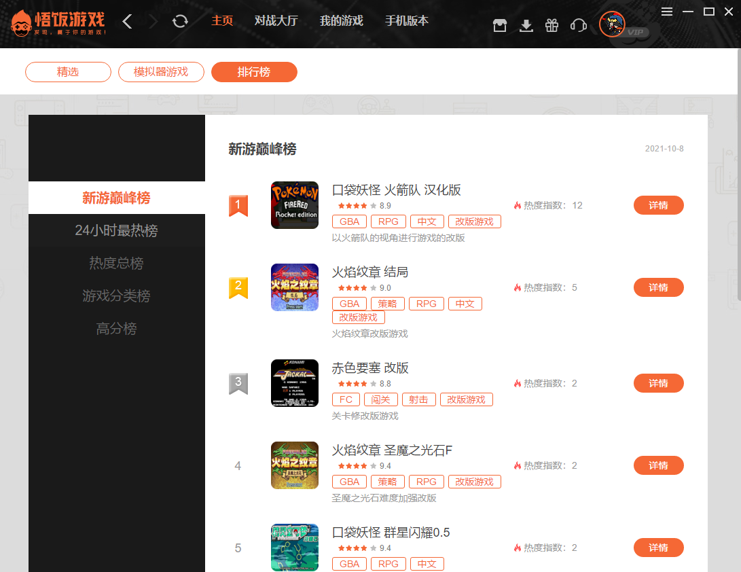Click the date text 2021-10-8
This screenshot has height=572, width=741.
click(x=664, y=149)
